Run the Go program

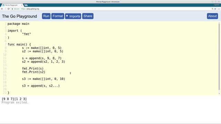pos(46,16)
